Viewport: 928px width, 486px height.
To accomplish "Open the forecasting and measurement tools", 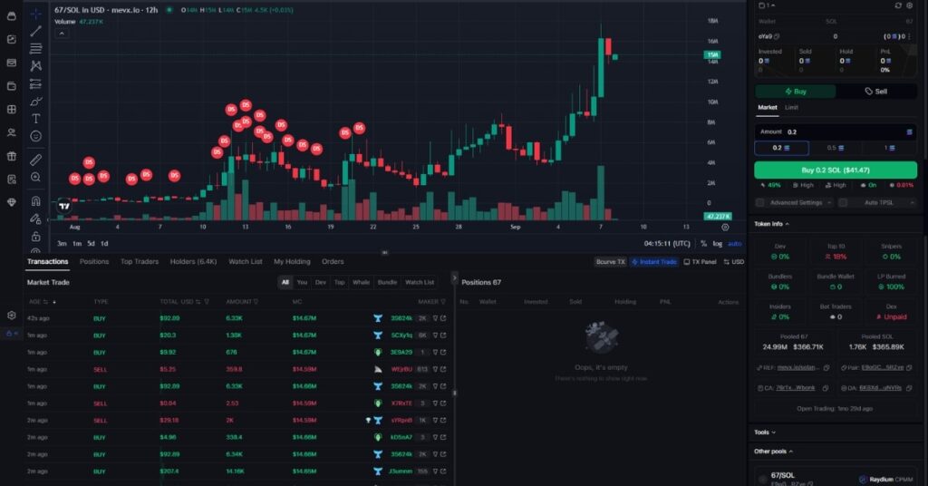I will [x=36, y=83].
